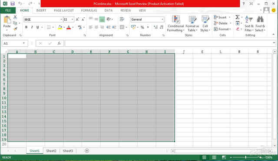
Task: Toggle Align Right
Action: point(102,27)
